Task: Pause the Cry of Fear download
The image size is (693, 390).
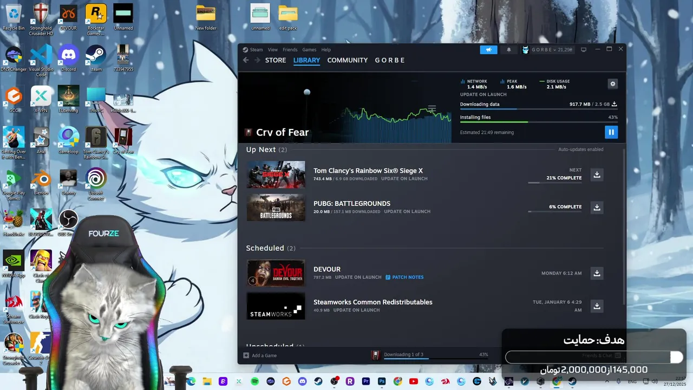Action: [611, 132]
